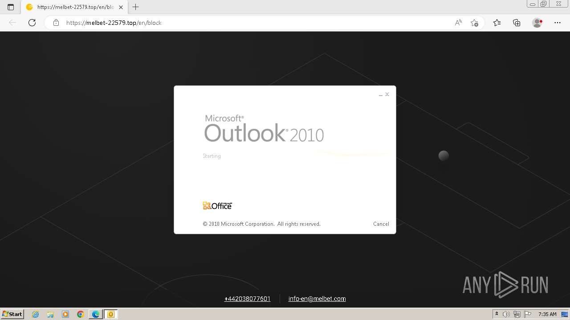Switch to Outlook taskbar button
Screen dimensions: 570x320
(111, 314)
